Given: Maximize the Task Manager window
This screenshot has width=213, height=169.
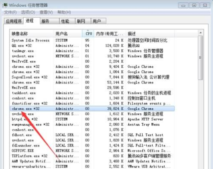Looking at the screenshot, I should [194, 6].
